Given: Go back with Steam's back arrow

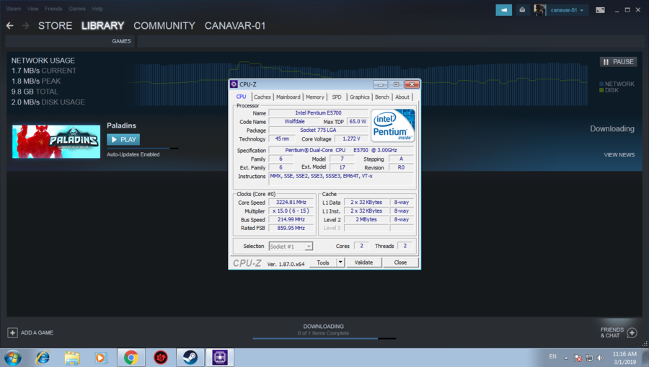Looking at the screenshot, I should click(10, 26).
